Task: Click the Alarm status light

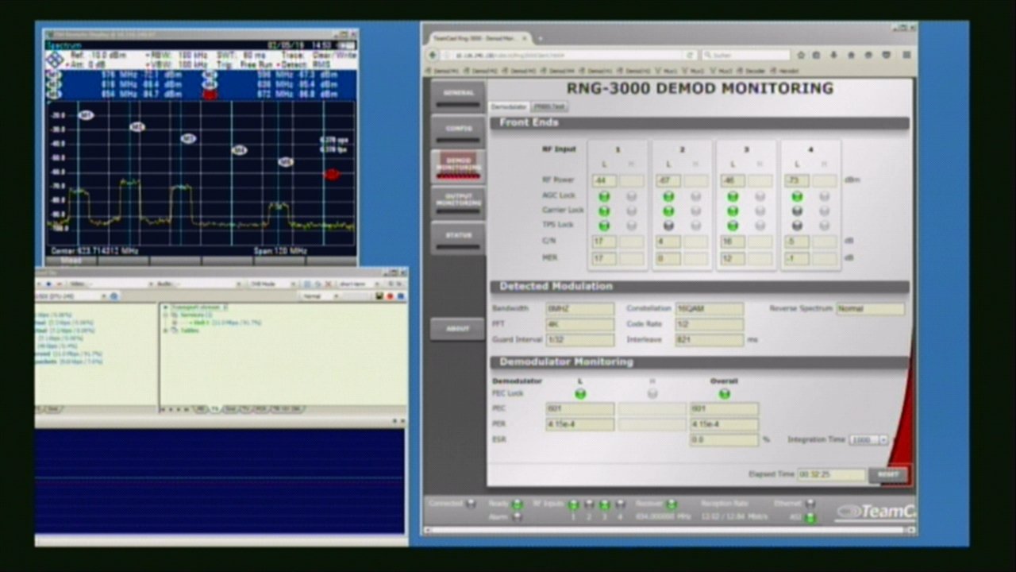Action: click(x=518, y=517)
